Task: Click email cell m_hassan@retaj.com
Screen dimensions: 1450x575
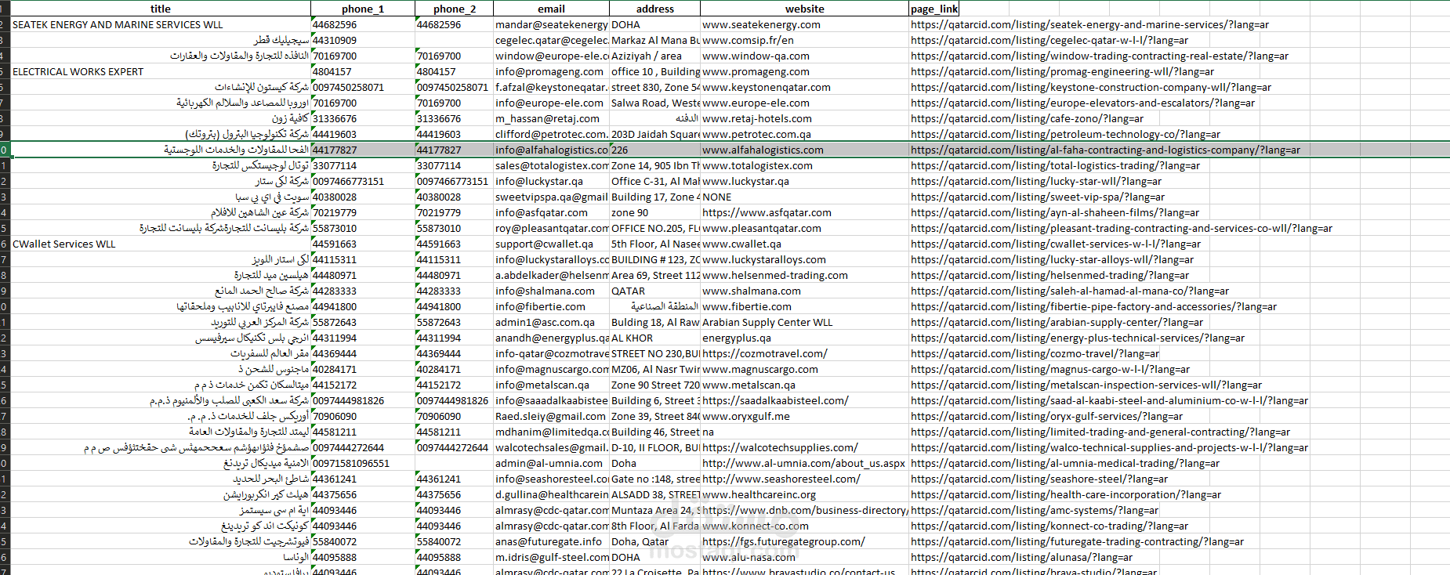Action: coord(551,118)
